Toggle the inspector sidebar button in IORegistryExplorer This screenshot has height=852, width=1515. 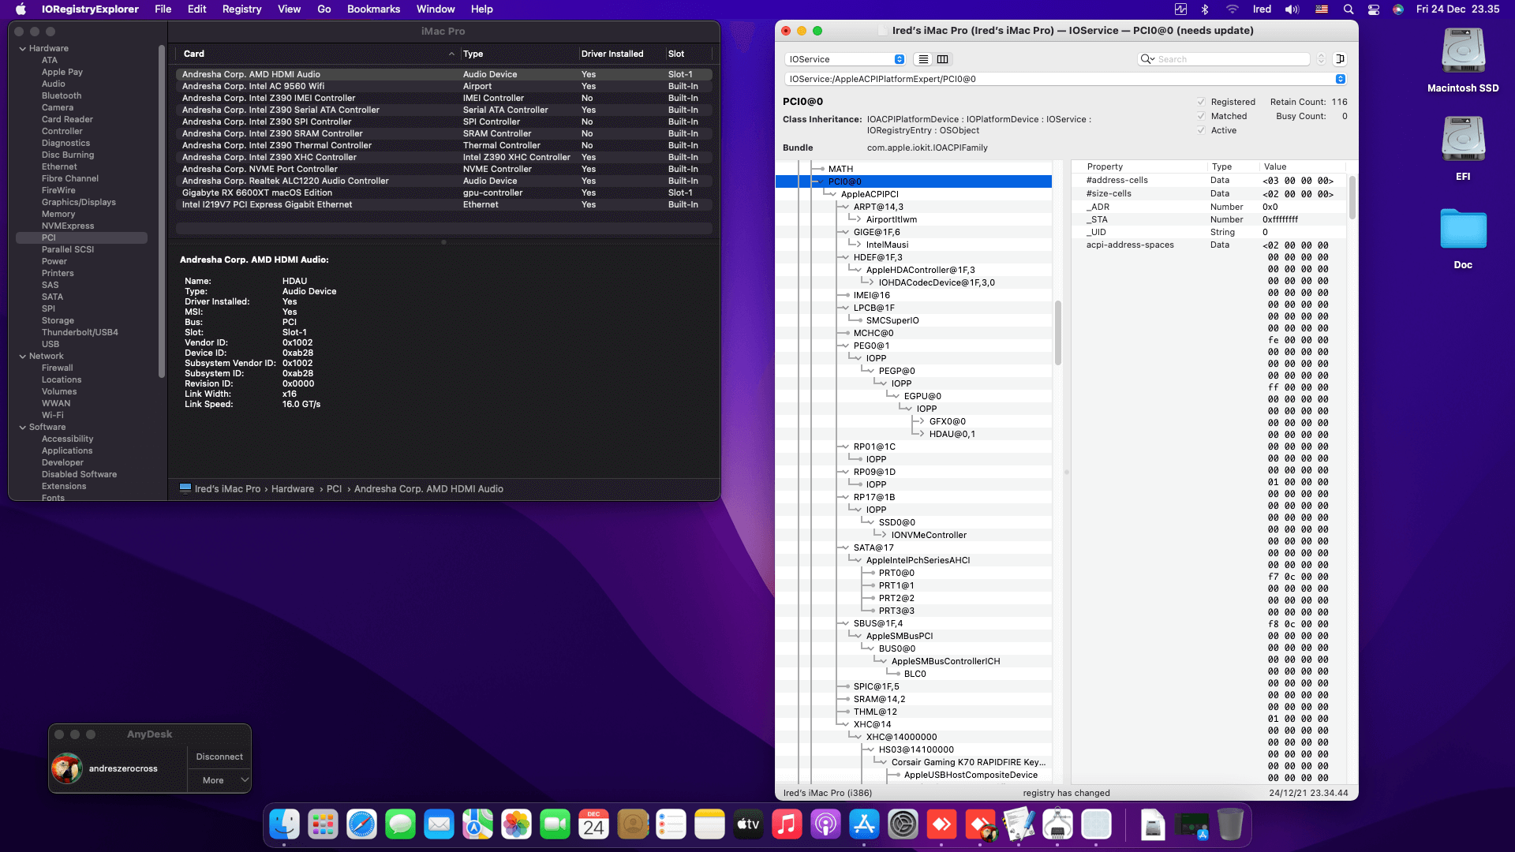1340,59
